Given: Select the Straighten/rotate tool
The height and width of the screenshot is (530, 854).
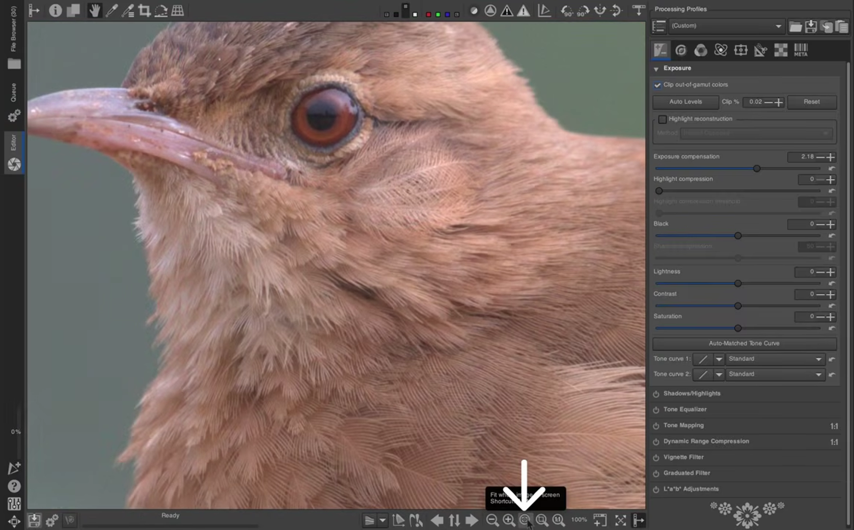Looking at the screenshot, I should [x=161, y=10].
